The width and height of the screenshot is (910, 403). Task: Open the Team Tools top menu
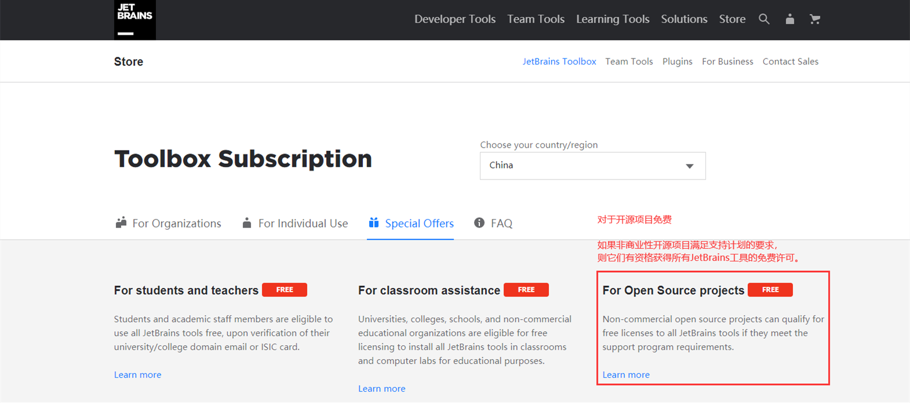536,19
